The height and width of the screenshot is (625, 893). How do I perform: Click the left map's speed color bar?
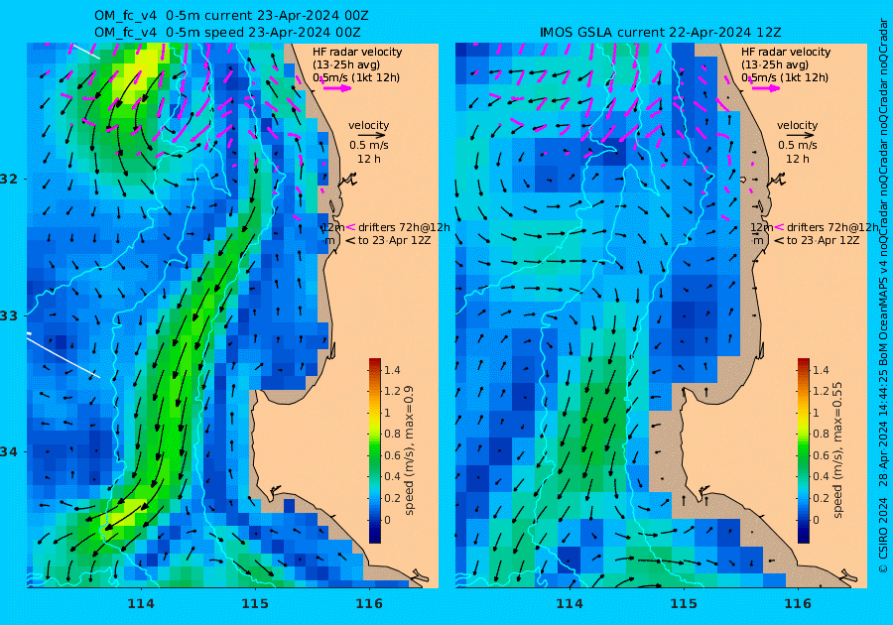(375, 450)
